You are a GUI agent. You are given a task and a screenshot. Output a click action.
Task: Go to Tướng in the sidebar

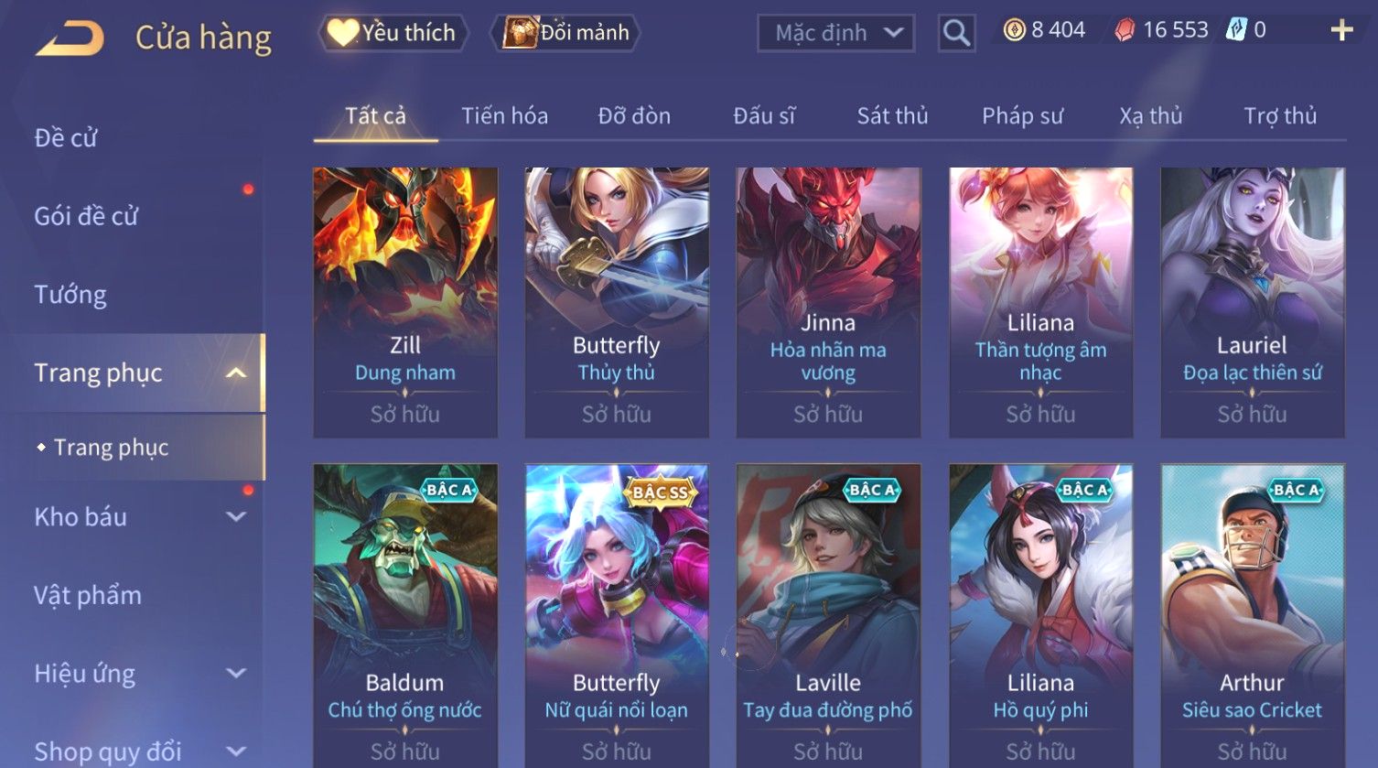coord(70,295)
